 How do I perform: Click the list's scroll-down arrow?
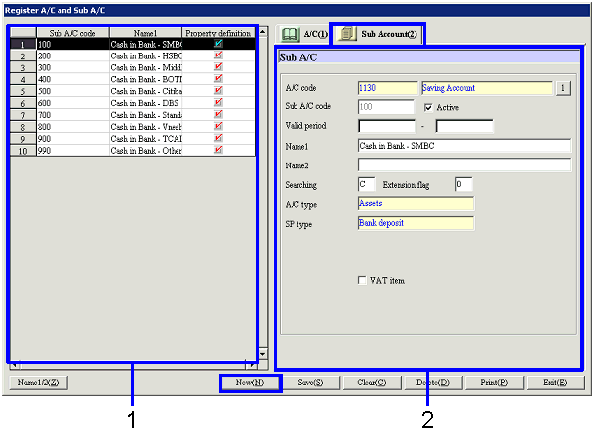pos(263,353)
